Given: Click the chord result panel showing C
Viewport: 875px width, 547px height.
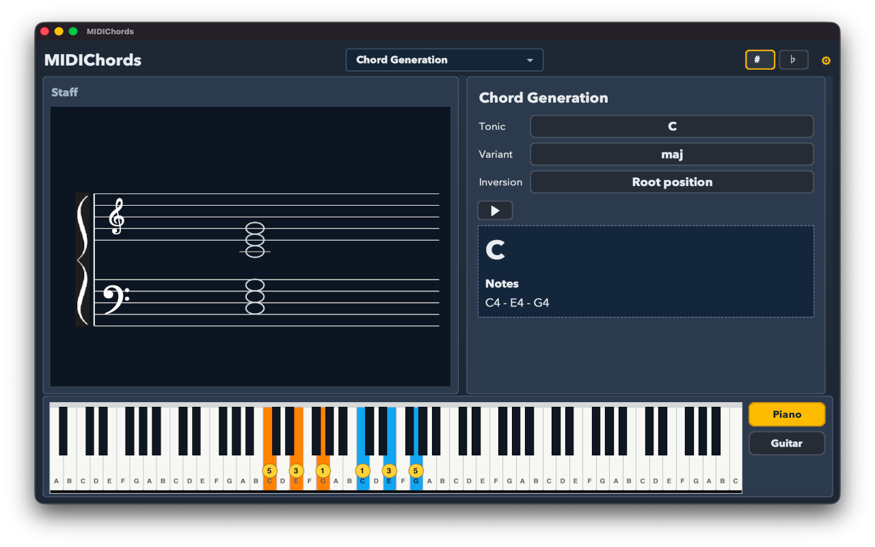Looking at the screenshot, I should click(x=645, y=271).
